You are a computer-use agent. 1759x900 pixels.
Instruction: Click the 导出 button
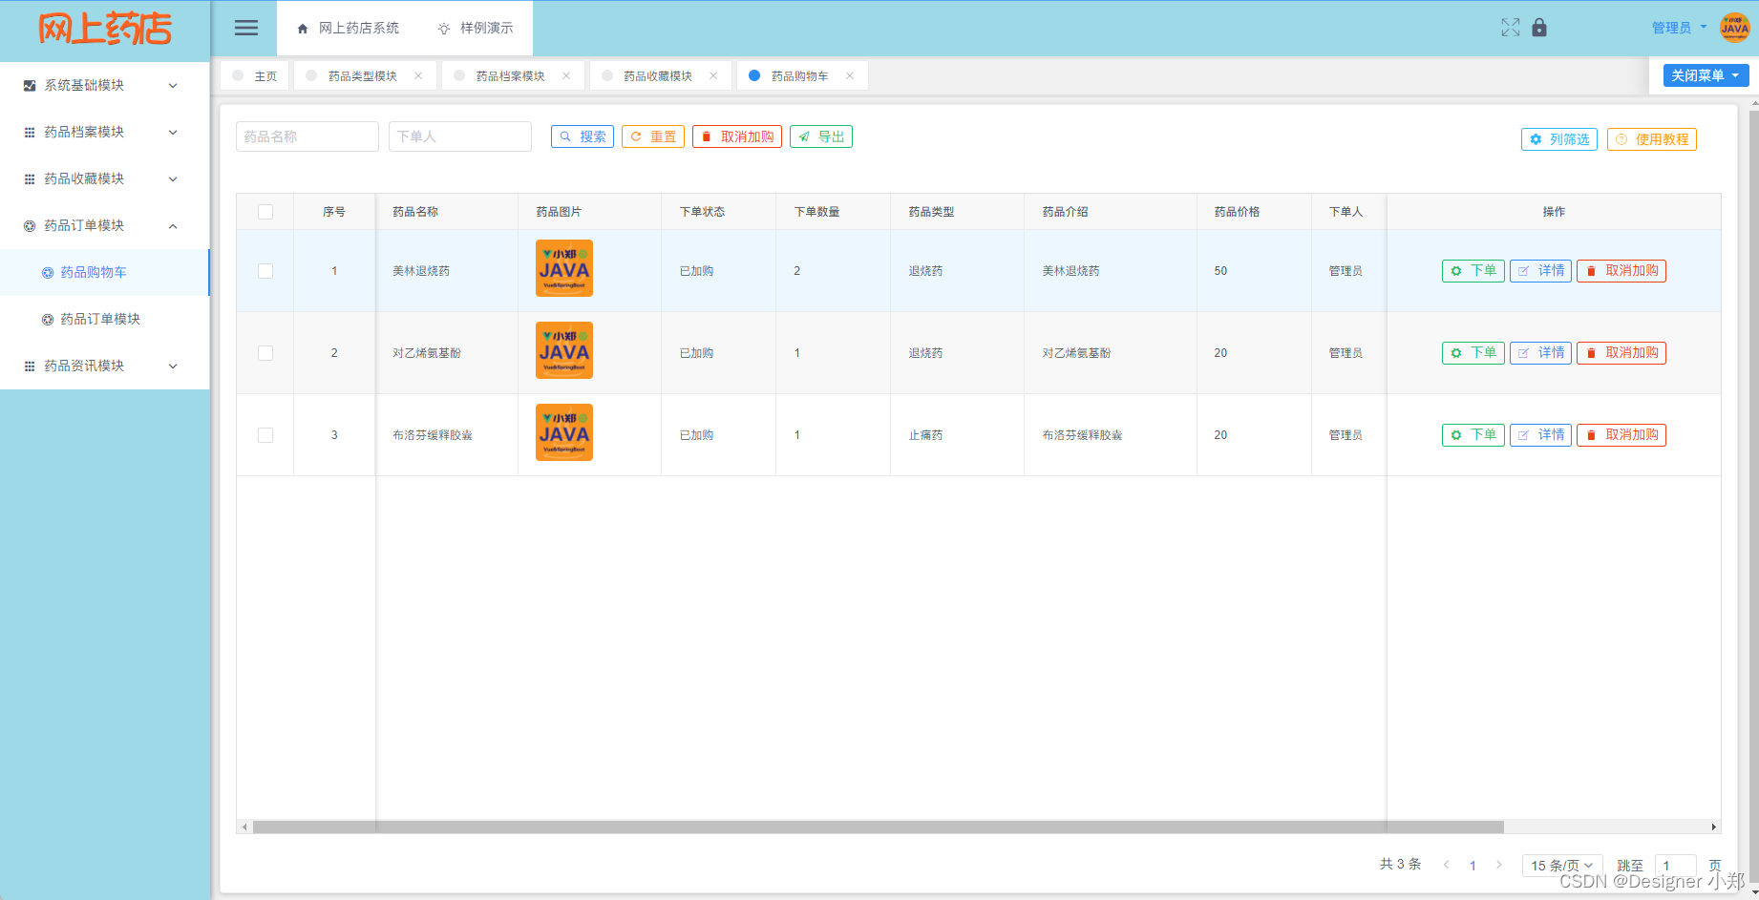821,136
